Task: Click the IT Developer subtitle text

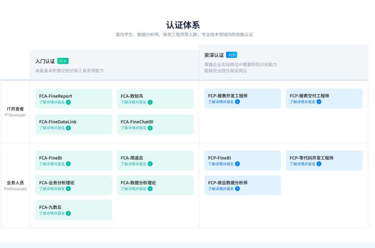Action: (15, 115)
